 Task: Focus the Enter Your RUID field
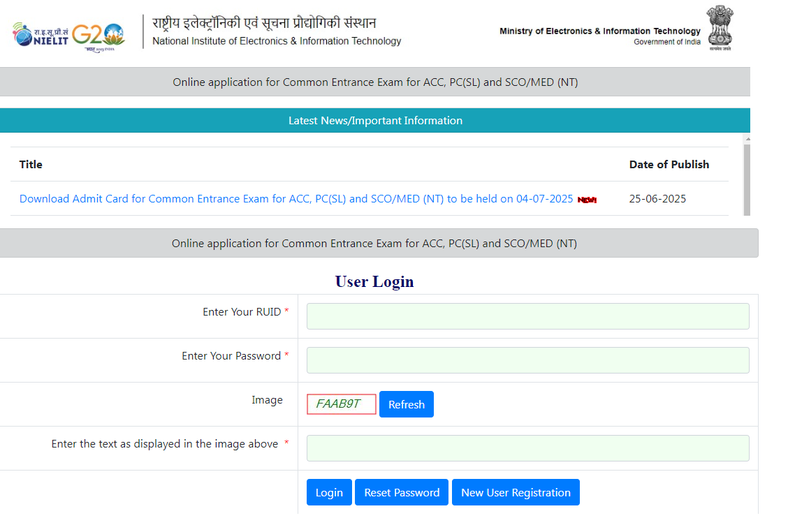coord(527,316)
